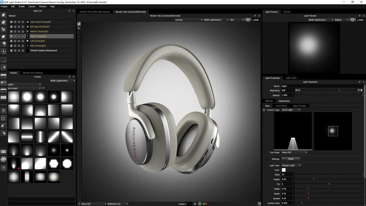Click the move light up arrow icon
Viewport: 366px width, 206px height.
click(3, 126)
